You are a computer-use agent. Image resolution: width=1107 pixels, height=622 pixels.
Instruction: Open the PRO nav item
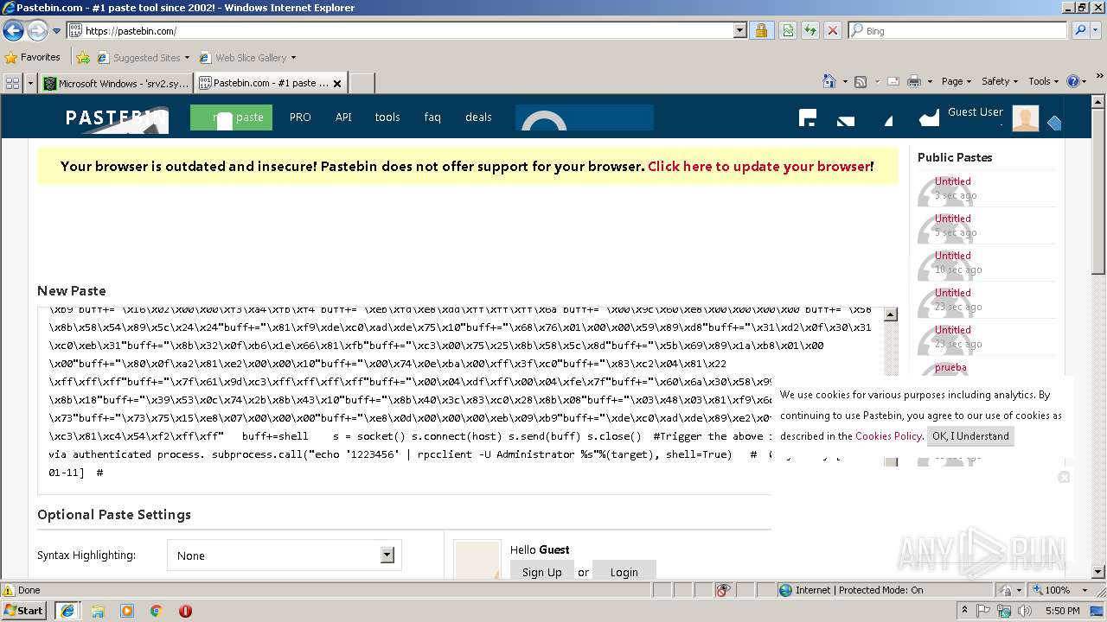point(300,117)
